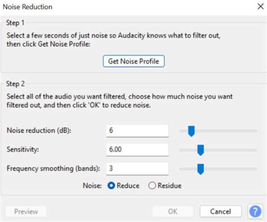Image resolution: width=267 pixels, height=222 pixels.
Task: Grab the Sensitivity slider thumb
Action: click(201, 150)
